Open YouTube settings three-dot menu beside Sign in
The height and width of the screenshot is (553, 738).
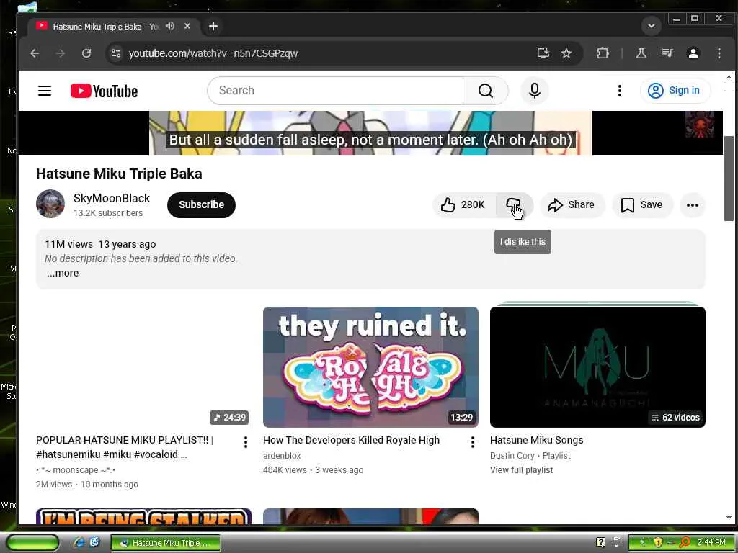click(619, 90)
